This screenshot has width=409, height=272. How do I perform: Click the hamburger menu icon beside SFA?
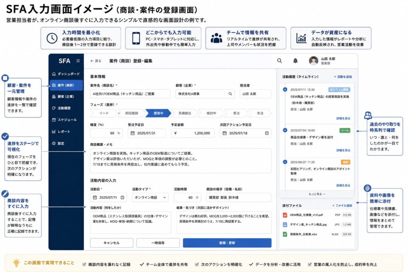point(78,61)
